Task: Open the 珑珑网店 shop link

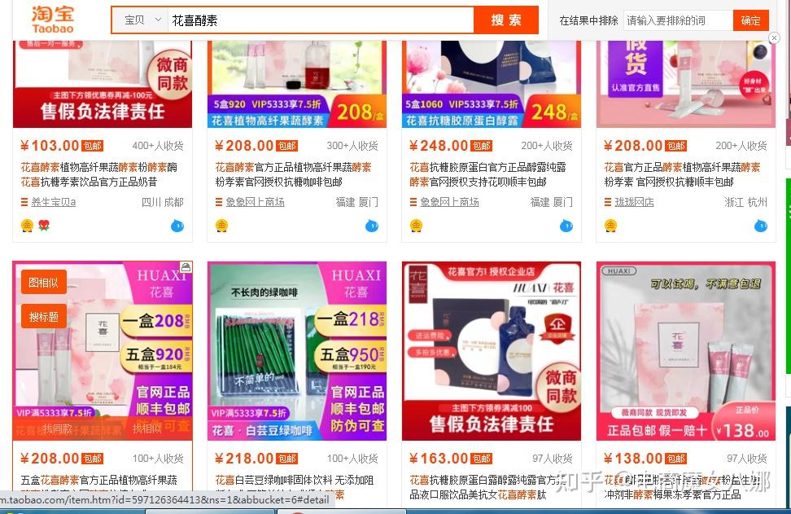Action: coord(634,202)
